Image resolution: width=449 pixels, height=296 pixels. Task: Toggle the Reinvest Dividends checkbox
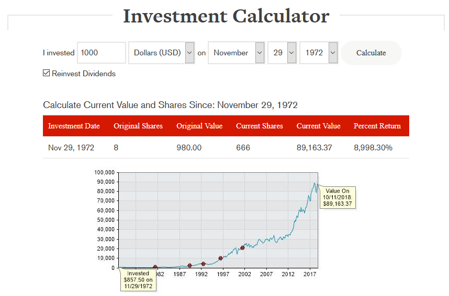coord(47,73)
